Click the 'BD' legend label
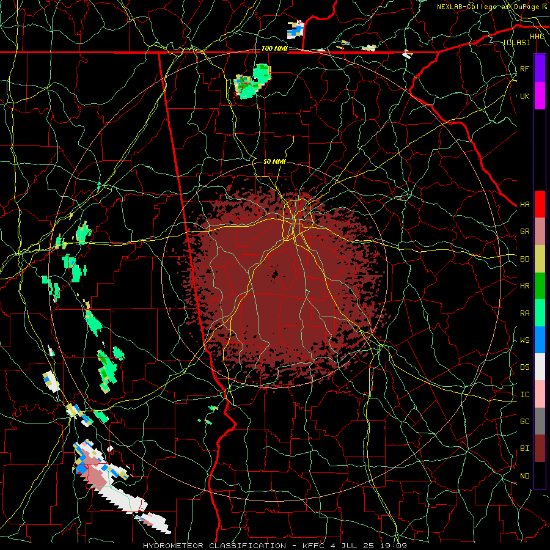This screenshot has width=550, height=550. coord(524,259)
